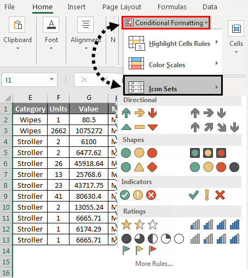Select row 2 header

pyautogui.click(x=6, y=120)
